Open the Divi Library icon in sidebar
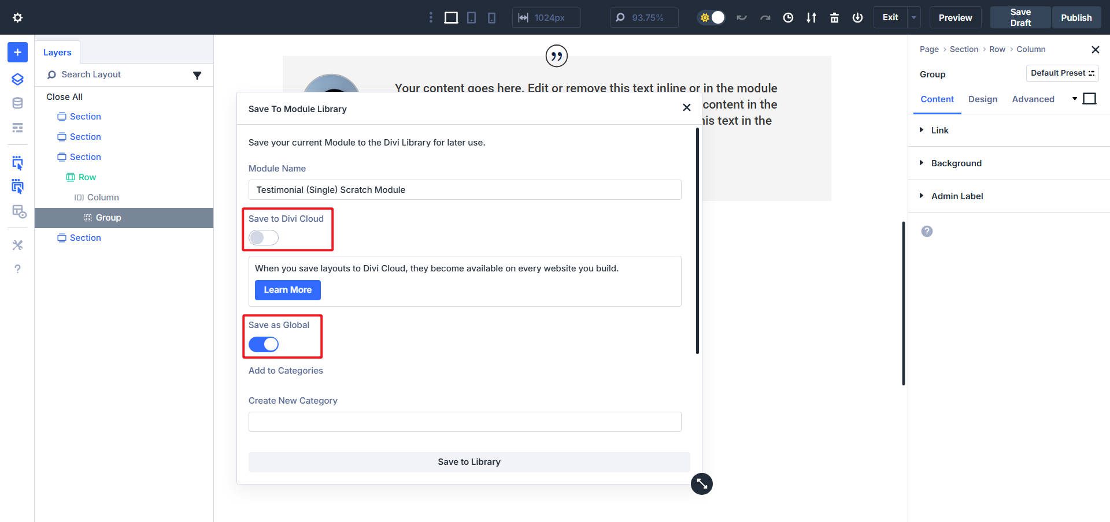1110x522 pixels. point(17,103)
